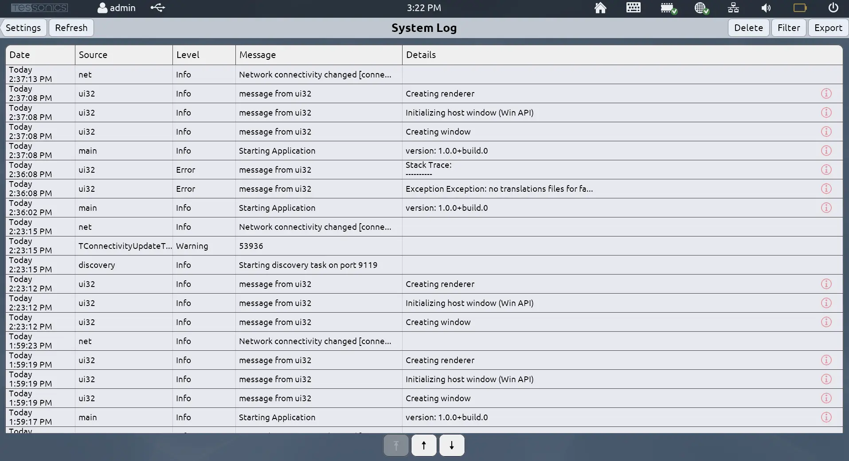Select the 2:23:15 PM Network connectivity changed message

319,227
